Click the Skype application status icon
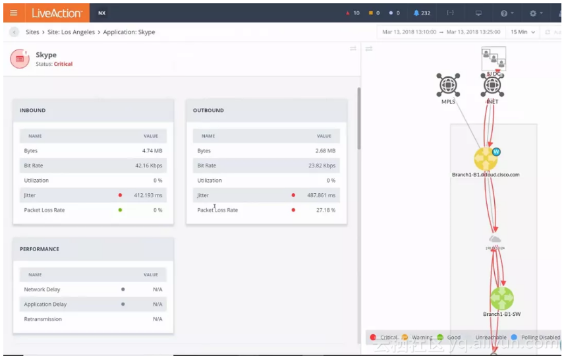This screenshot has height=360, width=566. pyautogui.click(x=20, y=59)
